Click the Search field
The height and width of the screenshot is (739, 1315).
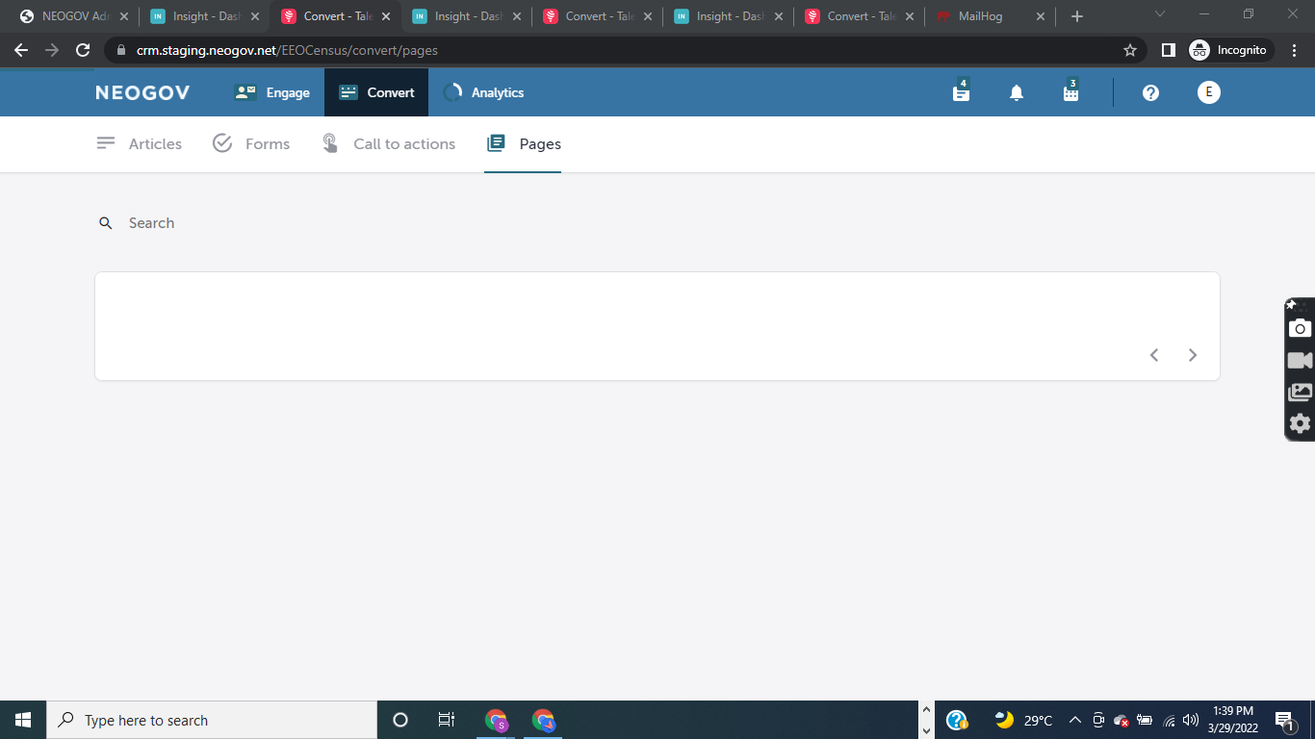coord(151,222)
